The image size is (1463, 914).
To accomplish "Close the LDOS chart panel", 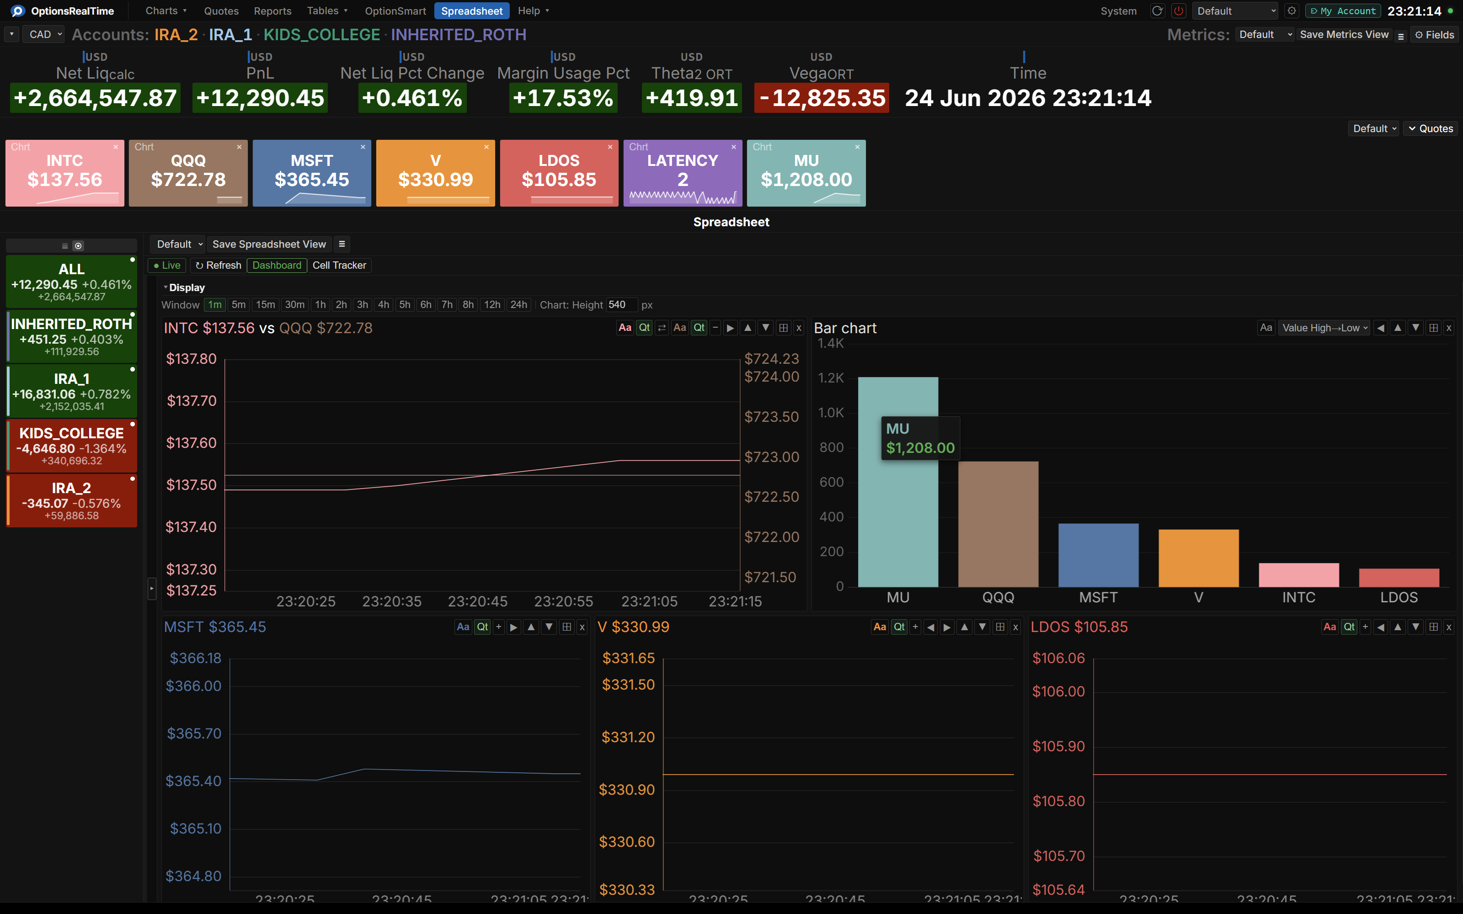I will [1448, 627].
